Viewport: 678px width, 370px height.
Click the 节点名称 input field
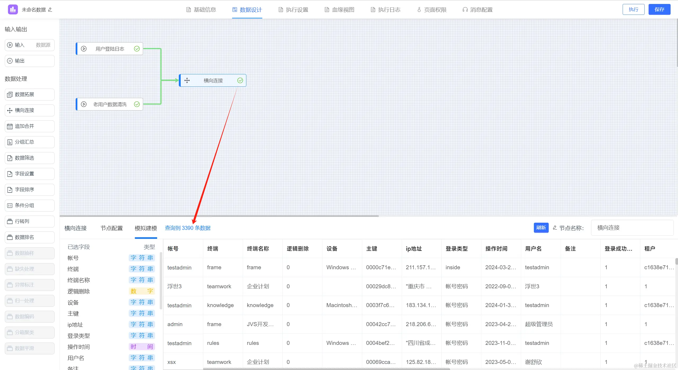pyautogui.click(x=632, y=228)
